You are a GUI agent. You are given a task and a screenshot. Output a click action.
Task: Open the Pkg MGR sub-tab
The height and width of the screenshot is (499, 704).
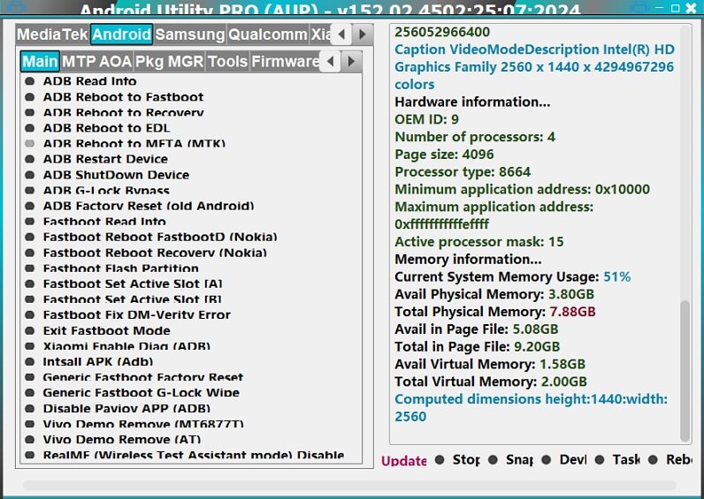pos(169,62)
